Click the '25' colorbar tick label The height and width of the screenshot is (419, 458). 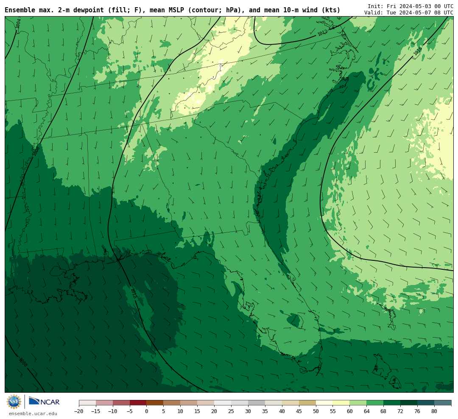pyautogui.click(x=232, y=411)
